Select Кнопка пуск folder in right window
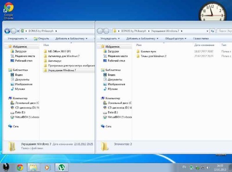 [146, 51]
